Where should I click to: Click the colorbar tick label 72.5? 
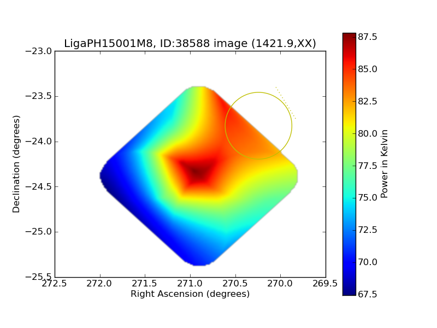[367, 230]
